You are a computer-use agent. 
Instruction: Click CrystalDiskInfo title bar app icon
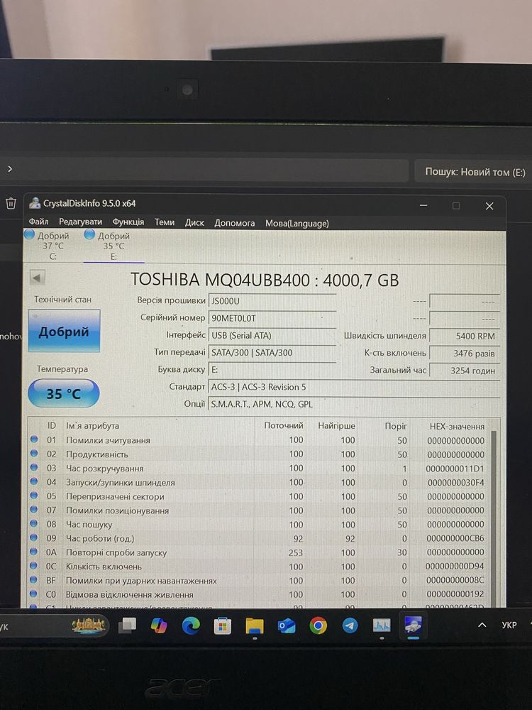click(x=35, y=203)
